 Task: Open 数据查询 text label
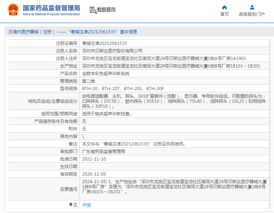(106, 10)
